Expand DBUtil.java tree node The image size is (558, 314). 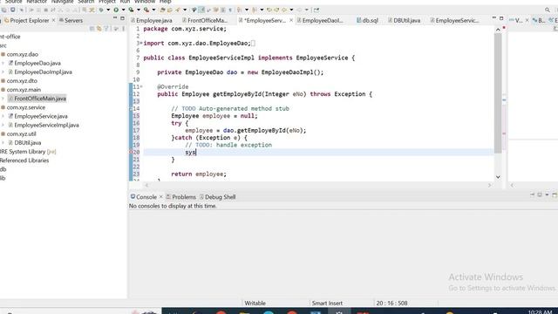point(3,142)
